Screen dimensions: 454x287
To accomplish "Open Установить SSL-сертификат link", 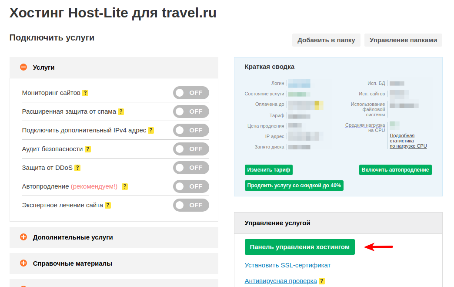I will 287,265.
